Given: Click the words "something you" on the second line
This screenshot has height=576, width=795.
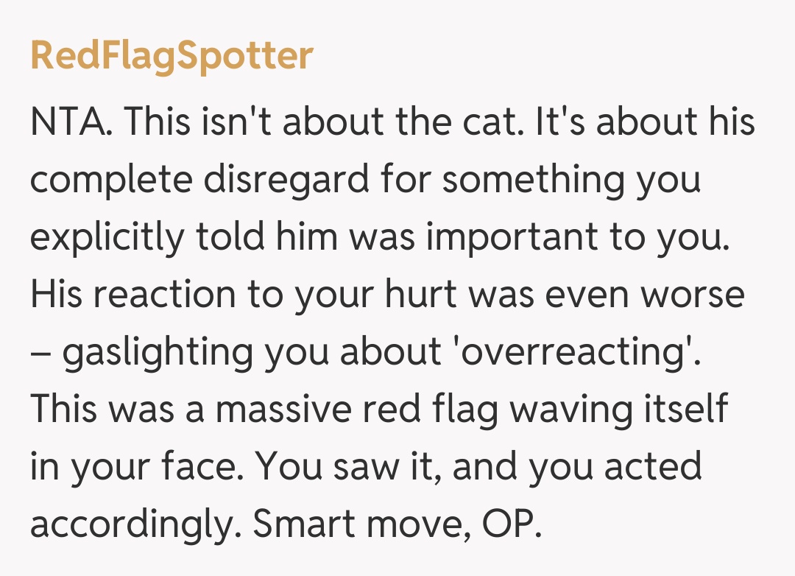Looking at the screenshot, I should pyautogui.click(x=571, y=180).
